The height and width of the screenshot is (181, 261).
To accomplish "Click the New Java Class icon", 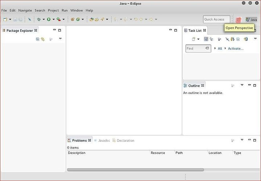I will [78, 20].
